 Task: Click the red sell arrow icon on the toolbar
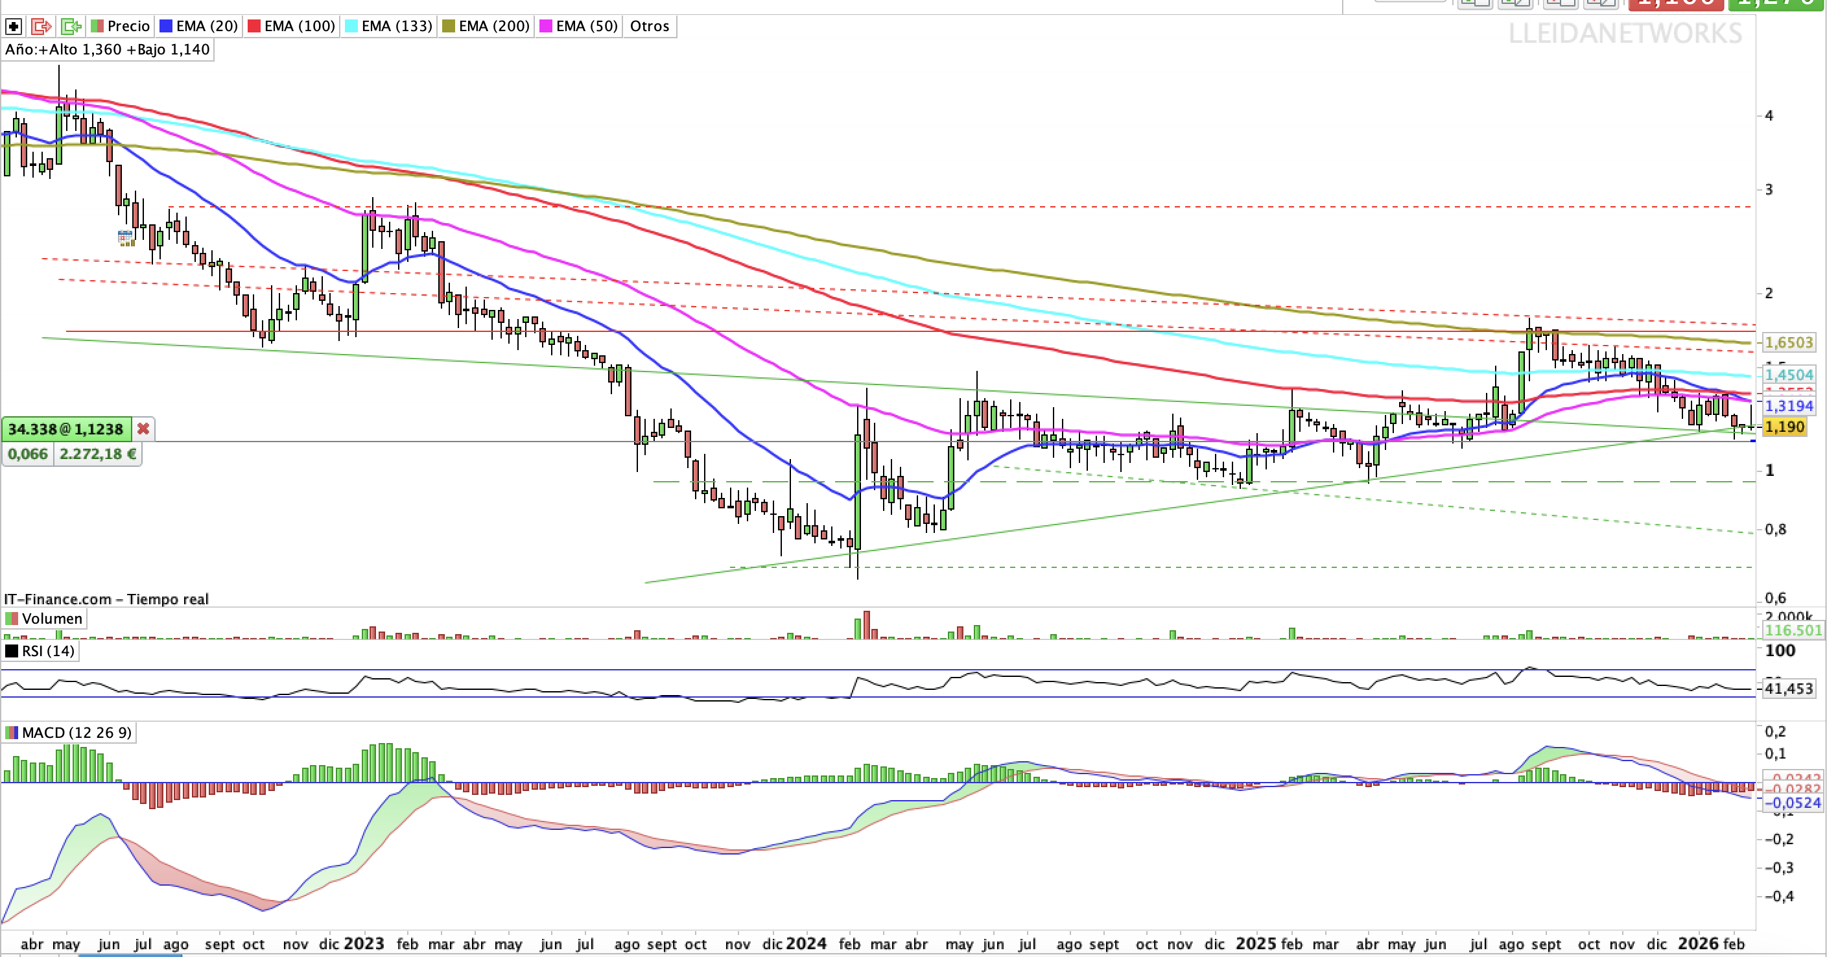tap(41, 25)
